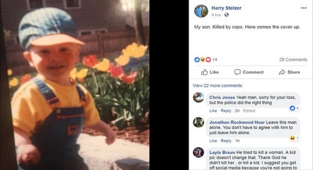This screenshot has height=170, width=313.
Task: Click Harry Stelzer's profile picture
Action: pos(201,11)
